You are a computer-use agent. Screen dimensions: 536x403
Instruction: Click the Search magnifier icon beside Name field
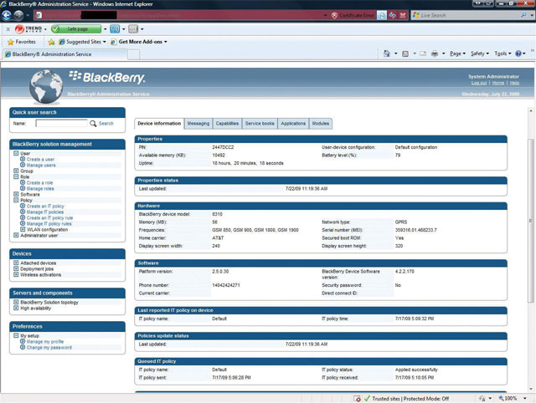pyautogui.click(x=93, y=123)
